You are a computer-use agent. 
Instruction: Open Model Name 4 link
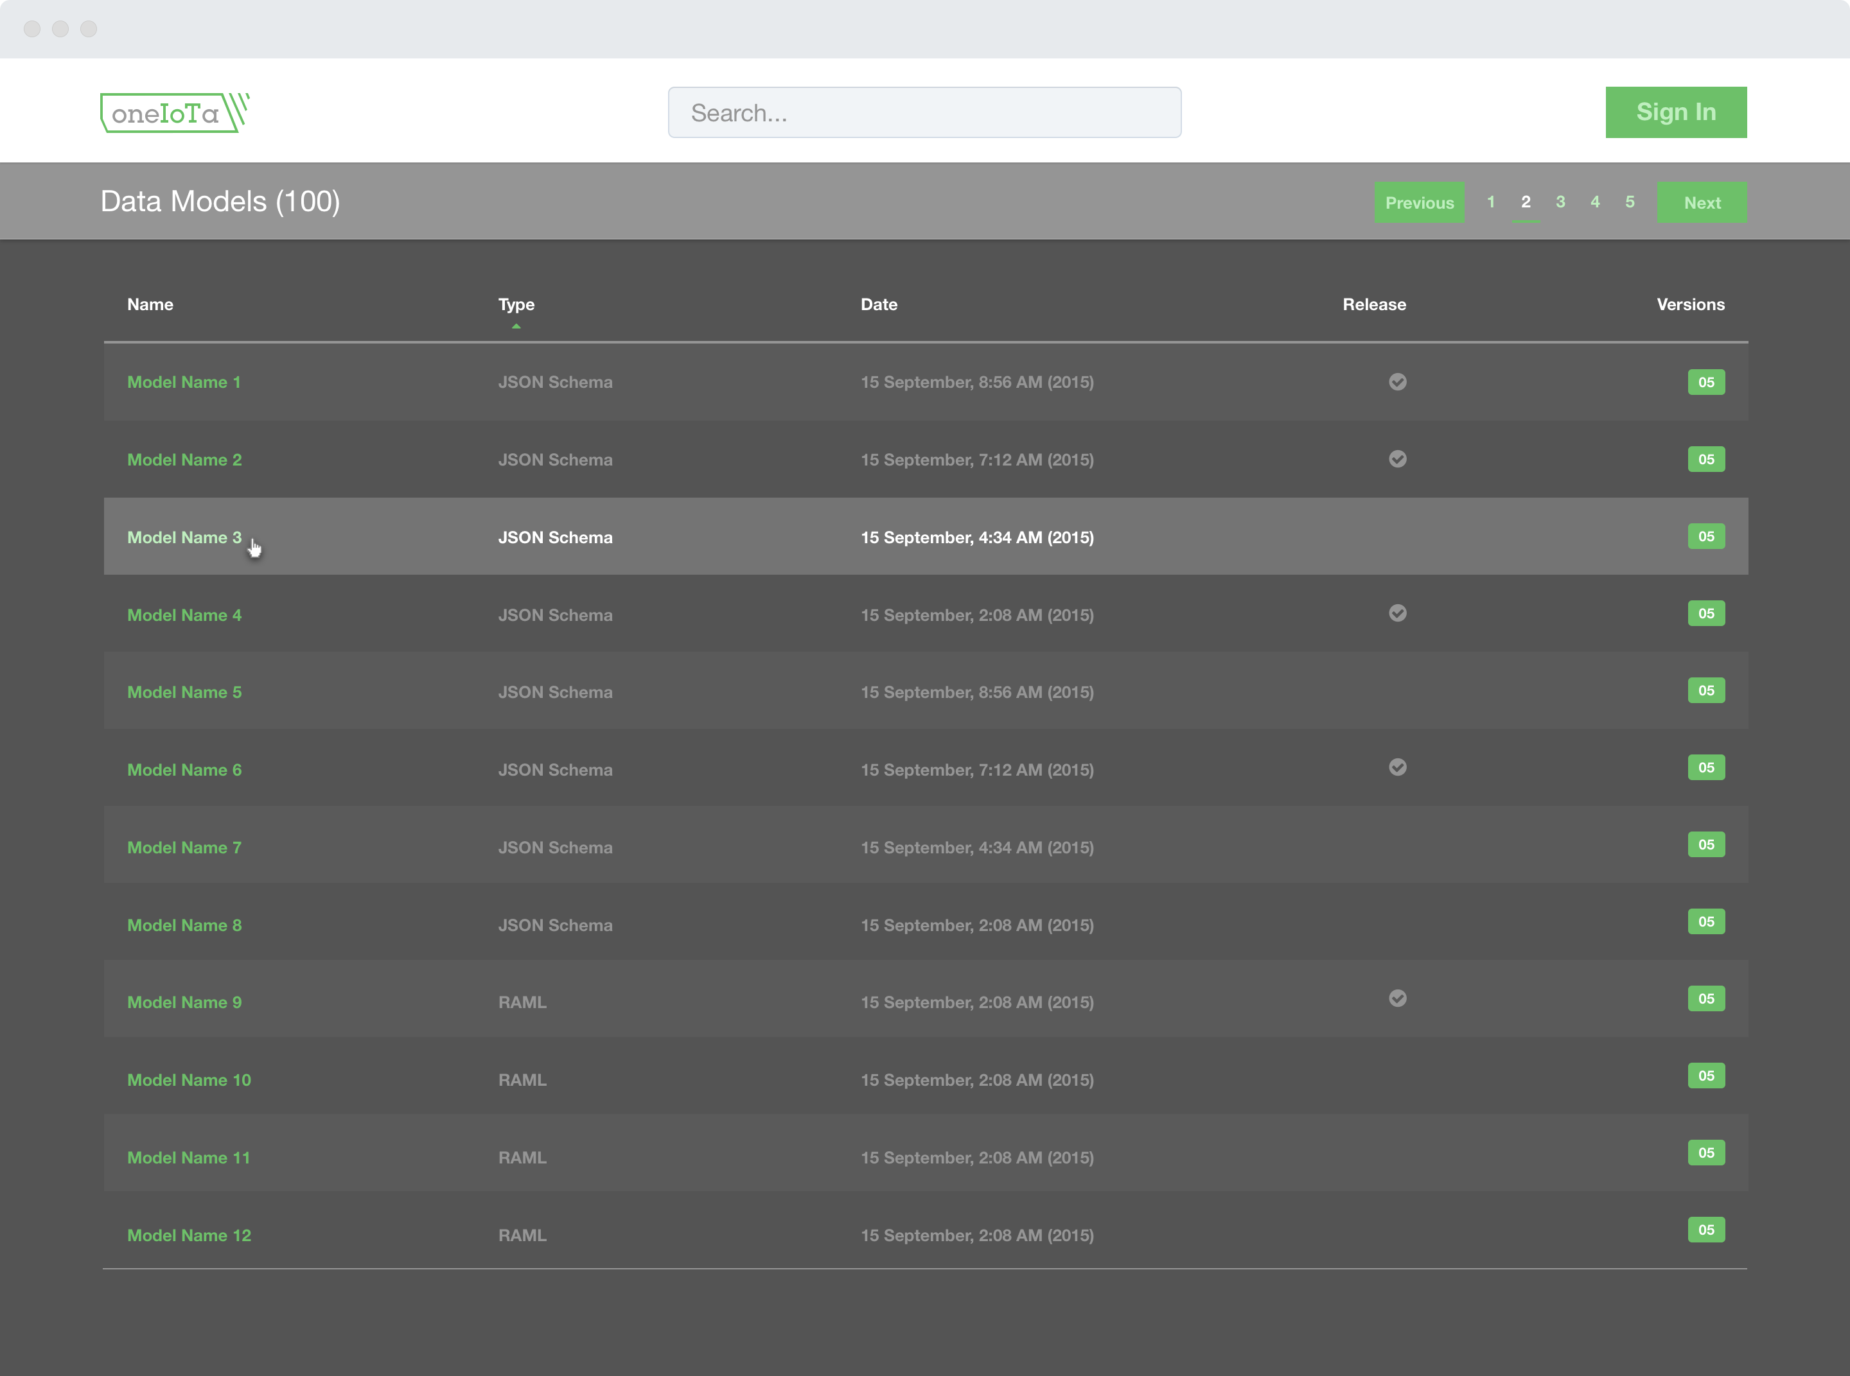click(184, 614)
